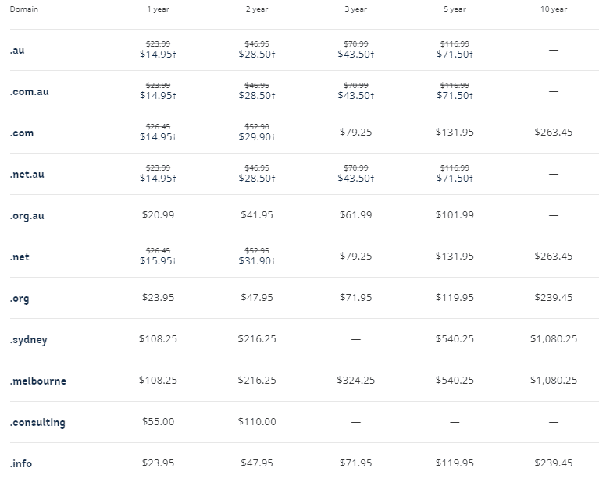Click the 1 year column header
599x482 pixels.
159,9
